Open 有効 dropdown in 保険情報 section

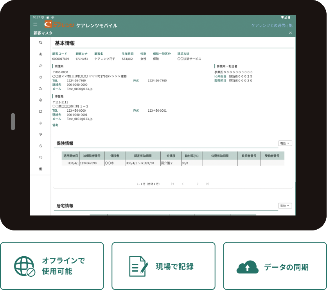(285, 143)
